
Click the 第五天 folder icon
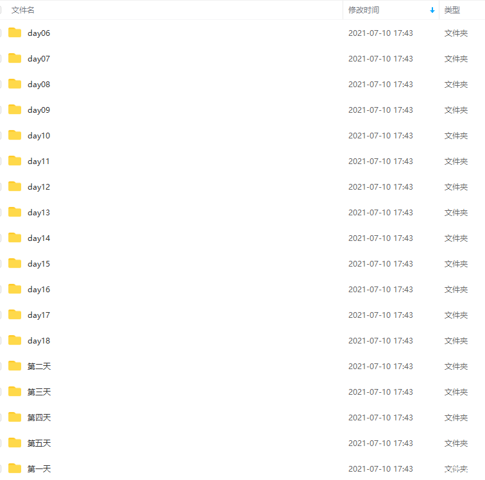click(15, 443)
